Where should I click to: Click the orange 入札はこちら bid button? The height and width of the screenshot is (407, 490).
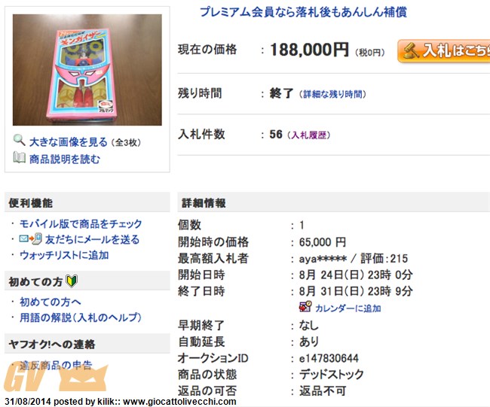[x=444, y=51]
